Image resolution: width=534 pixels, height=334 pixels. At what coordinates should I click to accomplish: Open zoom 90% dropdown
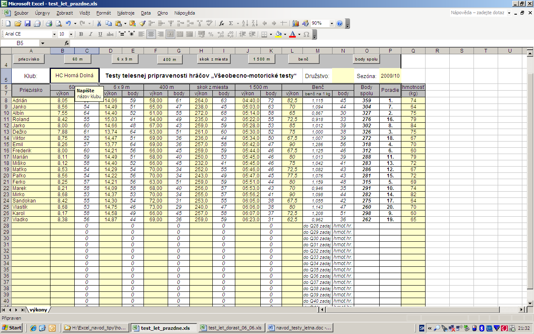(332, 23)
